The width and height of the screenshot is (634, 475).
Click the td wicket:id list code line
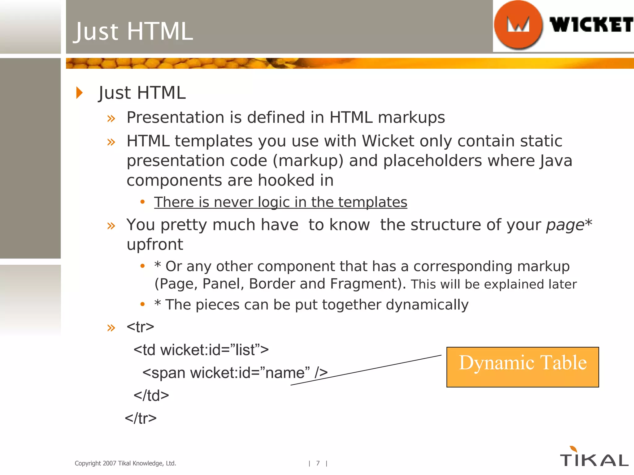(201, 350)
